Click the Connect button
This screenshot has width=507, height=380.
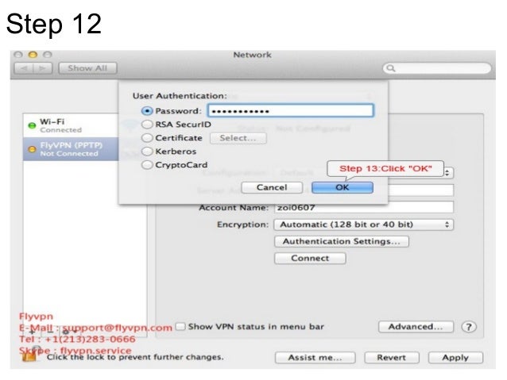coord(310,259)
